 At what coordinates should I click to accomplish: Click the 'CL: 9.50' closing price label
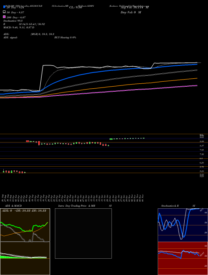76,7
